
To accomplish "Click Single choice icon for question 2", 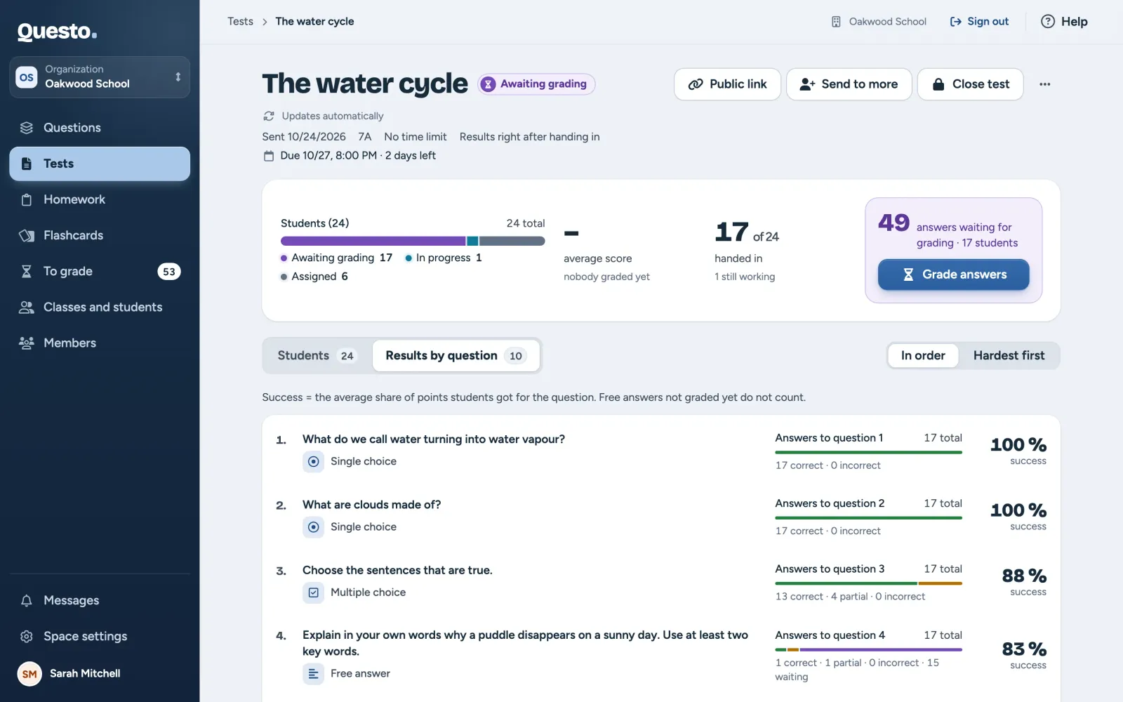I will click(314, 526).
